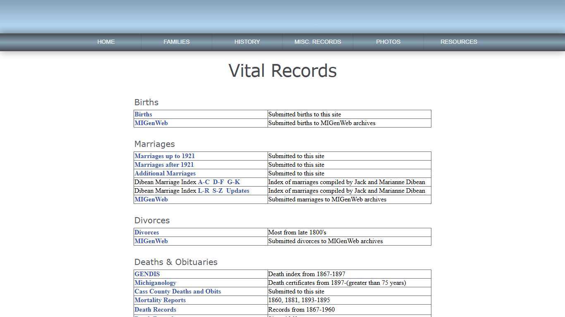This screenshot has height=317, width=565.
Task: Visit MIGenWeb births archive link
Action: (151, 123)
